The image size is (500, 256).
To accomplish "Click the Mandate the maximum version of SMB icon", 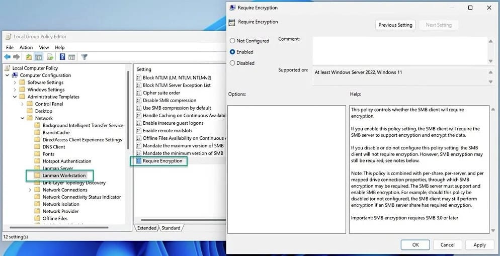I will tap(139, 146).
